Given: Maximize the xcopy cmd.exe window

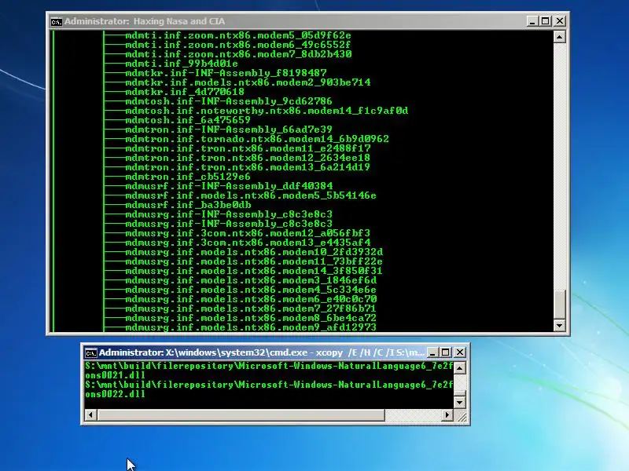Looking at the screenshot, I should (x=446, y=352).
